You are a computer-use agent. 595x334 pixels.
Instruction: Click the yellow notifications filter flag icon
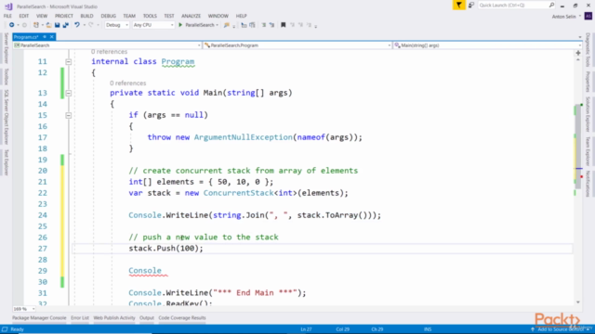(x=458, y=5)
